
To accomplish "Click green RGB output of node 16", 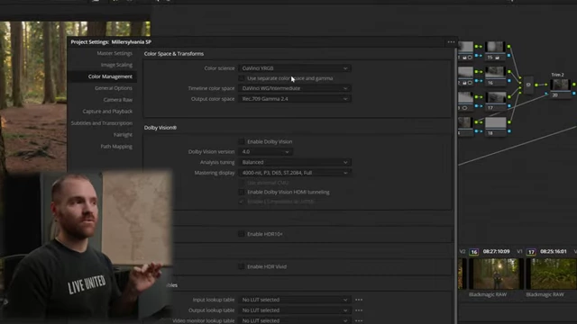I will [508, 72].
